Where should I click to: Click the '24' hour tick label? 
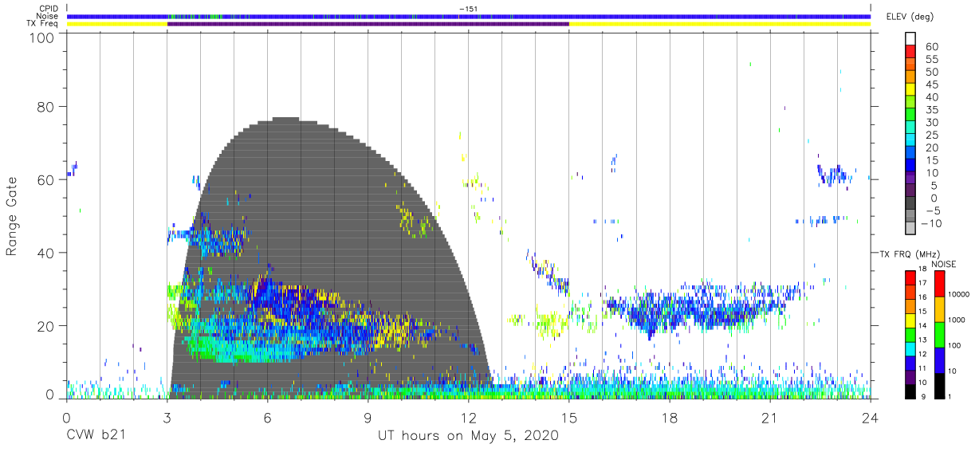click(870, 418)
